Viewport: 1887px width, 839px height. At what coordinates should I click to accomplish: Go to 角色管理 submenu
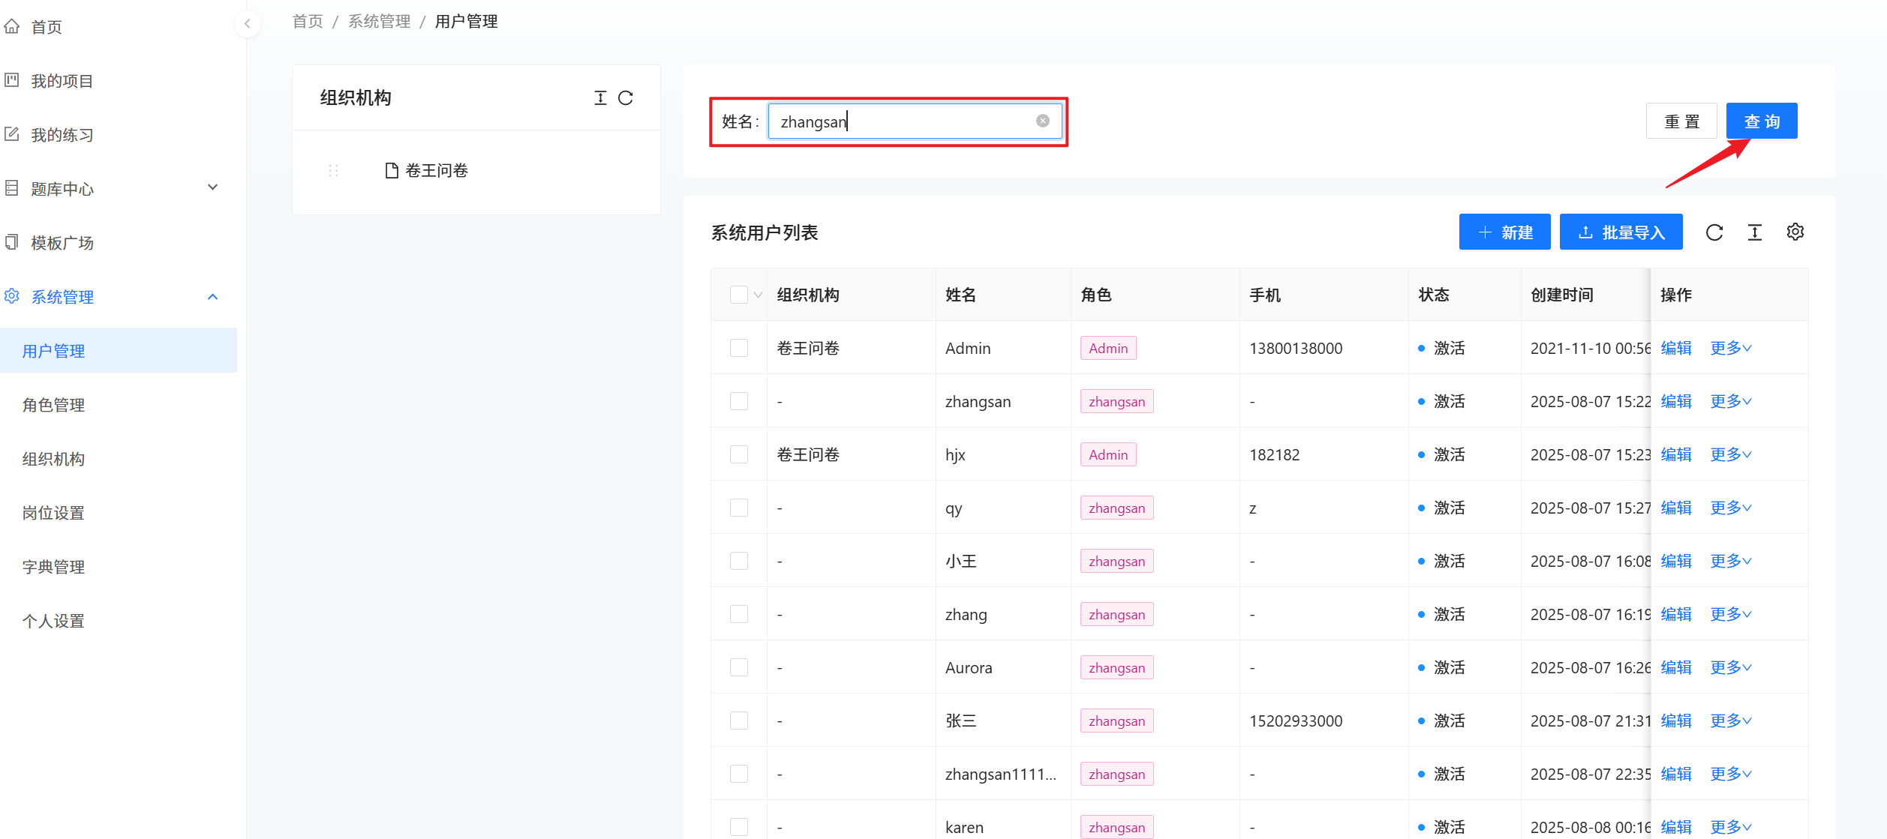pos(53,405)
